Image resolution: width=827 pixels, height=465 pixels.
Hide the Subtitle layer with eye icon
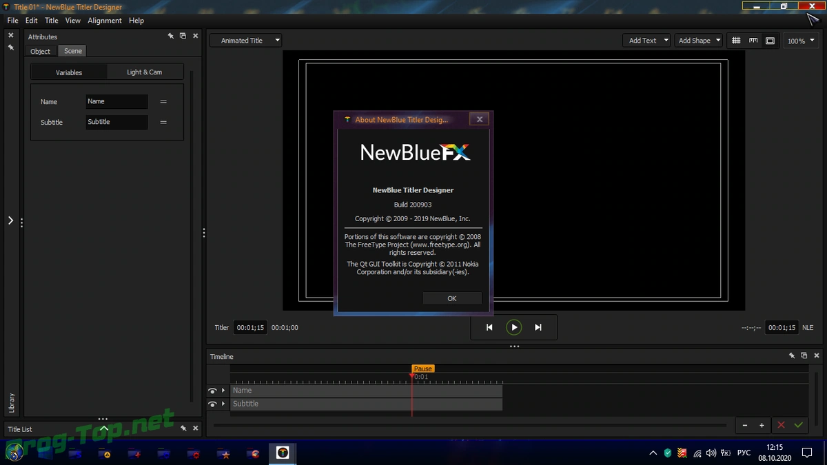pos(212,404)
